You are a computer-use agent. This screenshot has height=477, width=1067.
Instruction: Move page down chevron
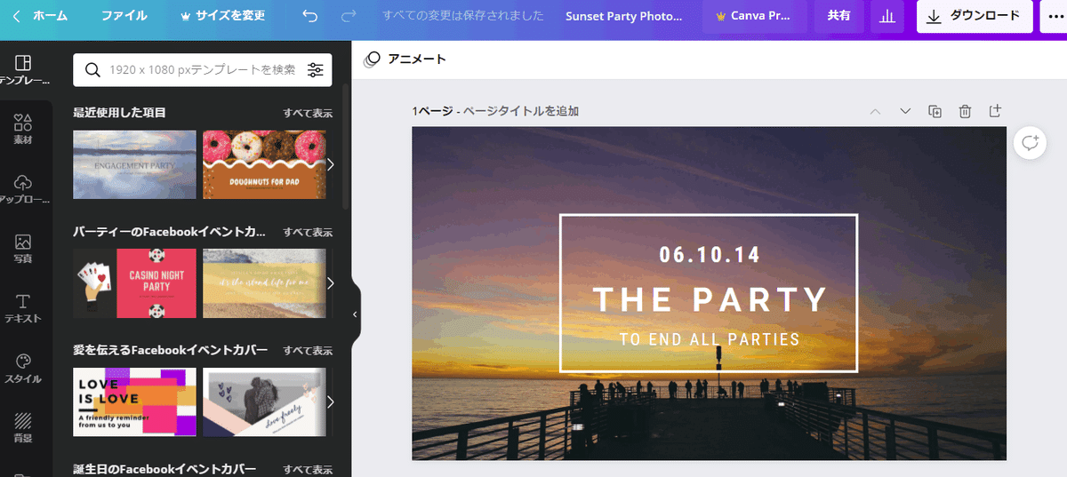pyautogui.click(x=905, y=111)
